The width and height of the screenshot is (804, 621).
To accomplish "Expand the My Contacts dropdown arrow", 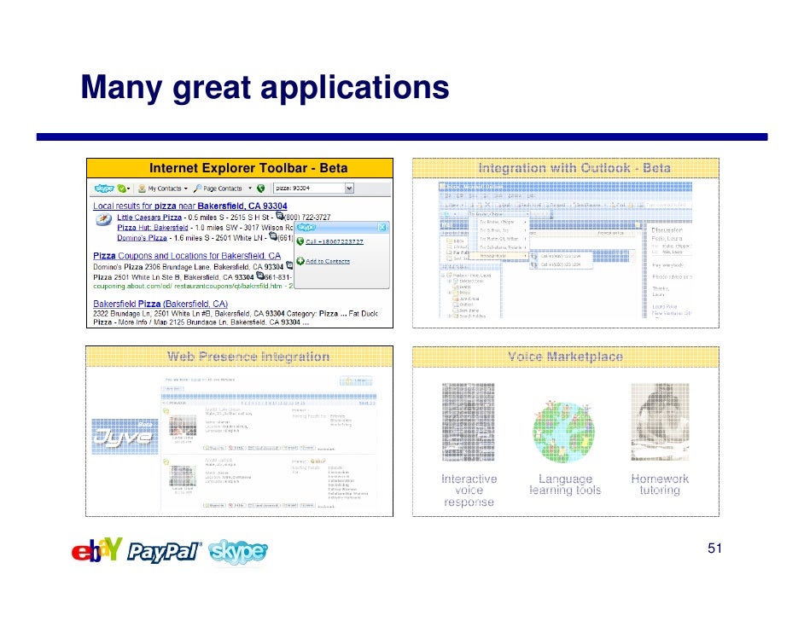I will 185,189.
